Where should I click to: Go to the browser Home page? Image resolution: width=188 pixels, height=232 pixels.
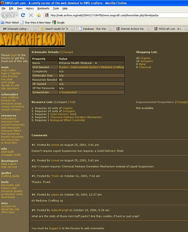pyautogui.click(x=39, y=15)
